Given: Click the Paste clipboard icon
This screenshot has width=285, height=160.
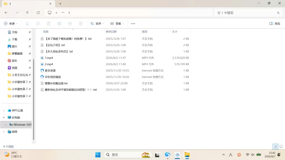Looking at the screenshot, I should (x=48, y=23).
